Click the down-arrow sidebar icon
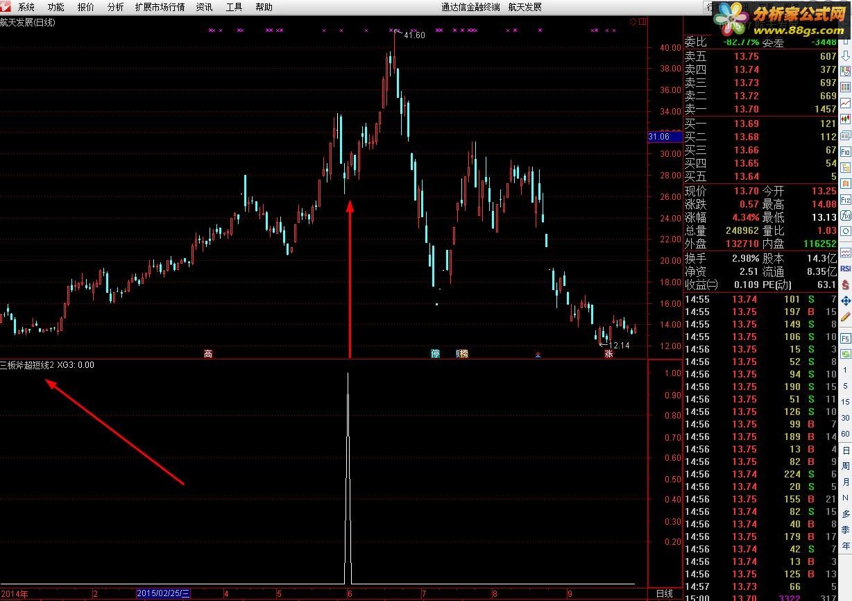This screenshot has width=852, height=601. coord(845,56)
